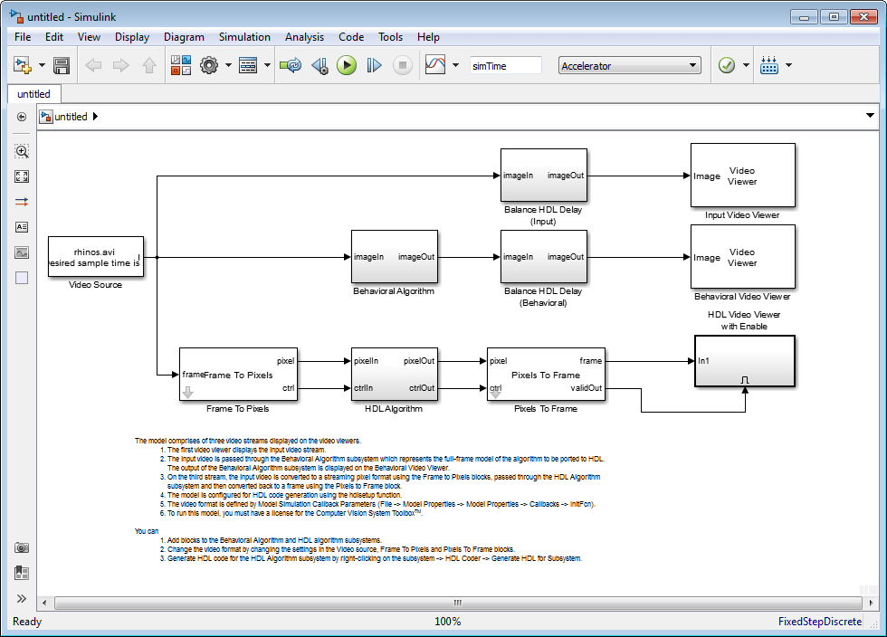The image size is (887, 637).
Task: Expand the breadcrumb bar dropdown arrow
Action: [x=870, y=116]
